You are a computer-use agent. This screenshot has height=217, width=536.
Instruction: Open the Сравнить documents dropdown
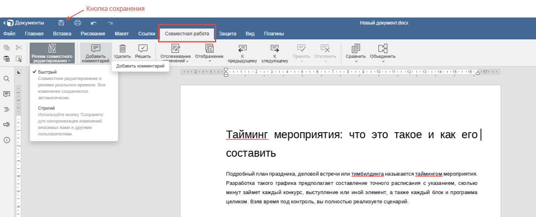[356, 53]
